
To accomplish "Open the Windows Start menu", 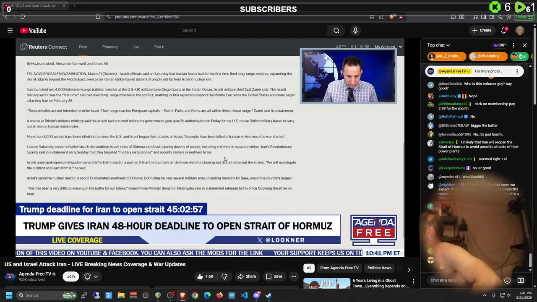I will pyautogui.click(x=9, y=295).
